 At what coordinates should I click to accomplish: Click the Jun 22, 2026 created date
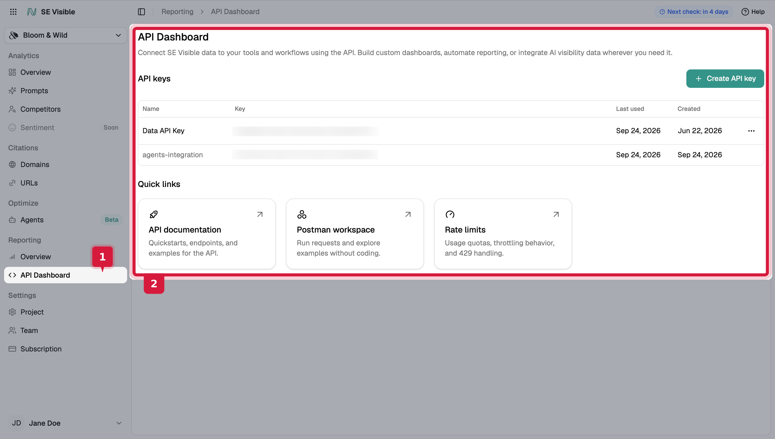(700, 131)
